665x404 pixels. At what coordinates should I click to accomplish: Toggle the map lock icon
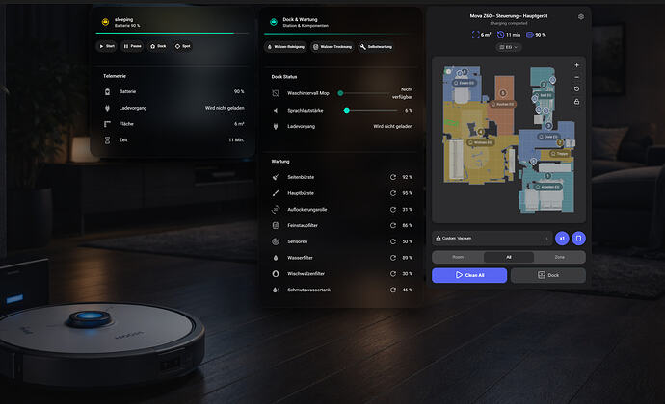[x=576, y=102]
